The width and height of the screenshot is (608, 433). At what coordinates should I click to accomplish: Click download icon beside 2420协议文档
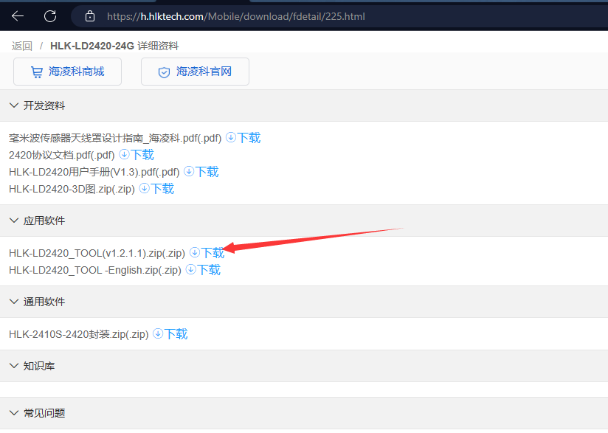[x=124, y=154]
